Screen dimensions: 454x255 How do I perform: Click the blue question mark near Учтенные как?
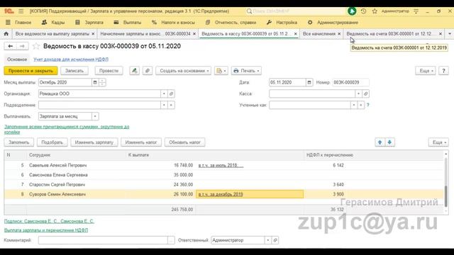point(368,105)
